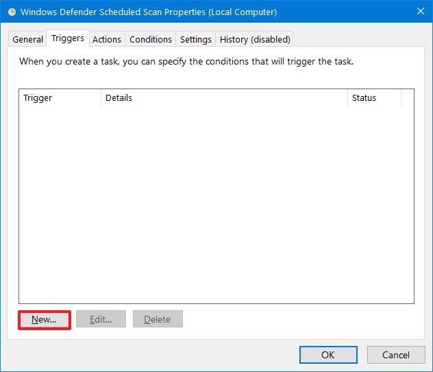
Task: Open the Settings tab
Action: coord(195,39)
